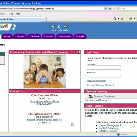Go to the Courses tab
This screenshot has width=137, height=137.
click(x=48, y=36)
